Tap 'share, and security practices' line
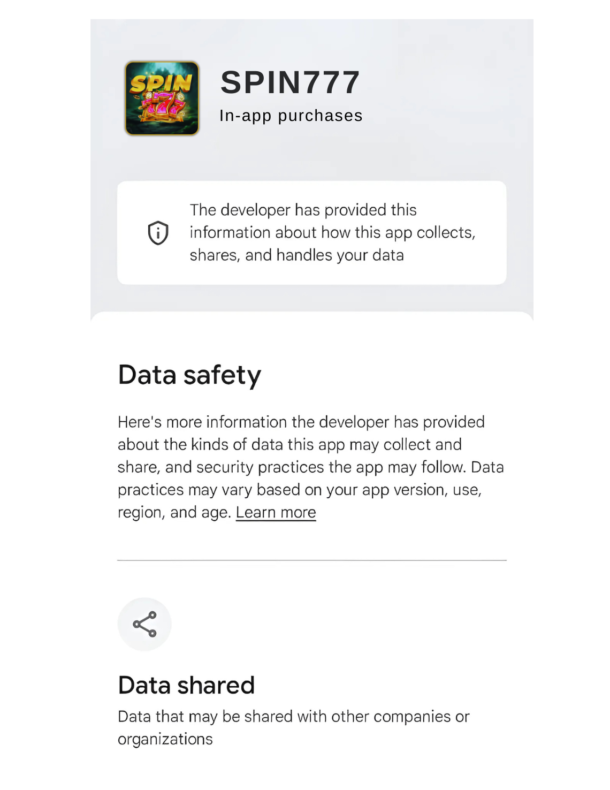The image size is (610, 790). pyautogui.click(x=310, y=467)
